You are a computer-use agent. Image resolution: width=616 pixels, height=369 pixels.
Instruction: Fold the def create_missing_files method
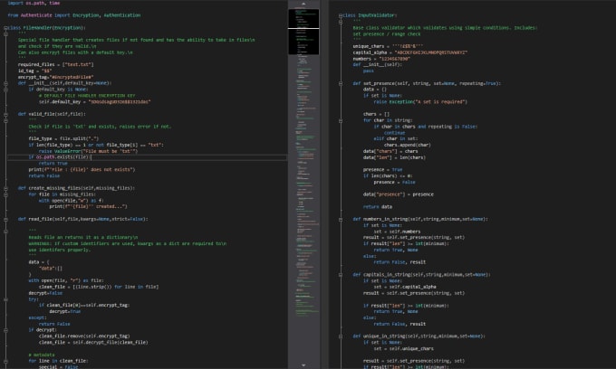6,188
